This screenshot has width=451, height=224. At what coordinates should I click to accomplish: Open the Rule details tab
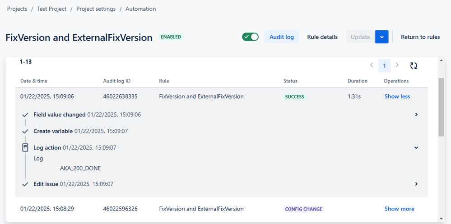(x=322, y=37)
